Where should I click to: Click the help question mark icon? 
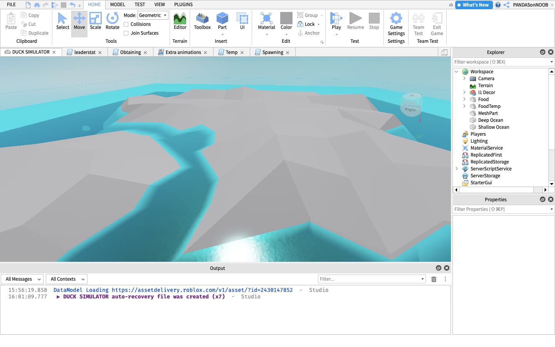point(498,5)
